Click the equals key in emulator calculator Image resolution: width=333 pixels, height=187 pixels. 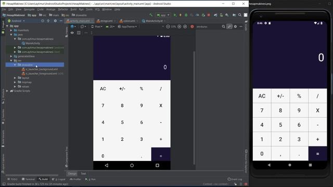click(317, 154)
